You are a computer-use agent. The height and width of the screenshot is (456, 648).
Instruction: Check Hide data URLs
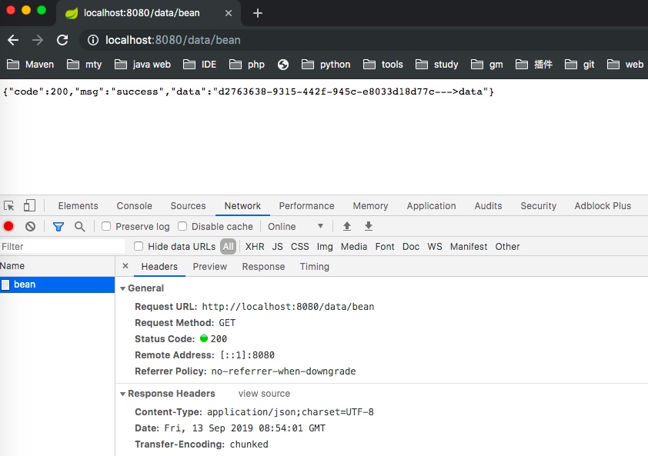(x=138, y=246)
